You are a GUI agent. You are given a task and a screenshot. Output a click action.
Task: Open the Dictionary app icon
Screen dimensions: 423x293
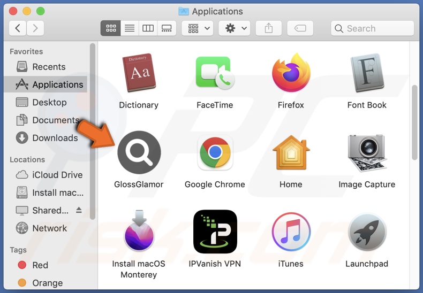click(x=139, y=72)
